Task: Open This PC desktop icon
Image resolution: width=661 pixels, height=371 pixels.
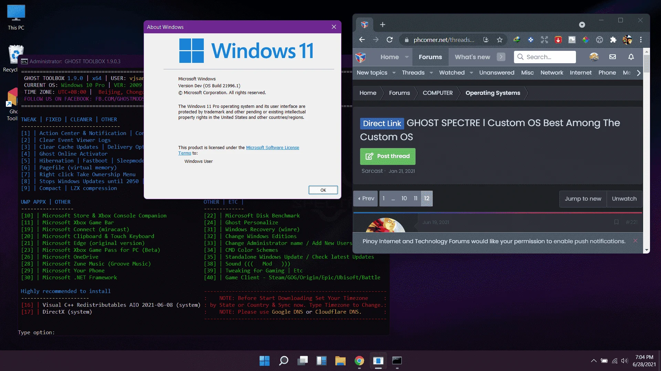Action: 16,17
